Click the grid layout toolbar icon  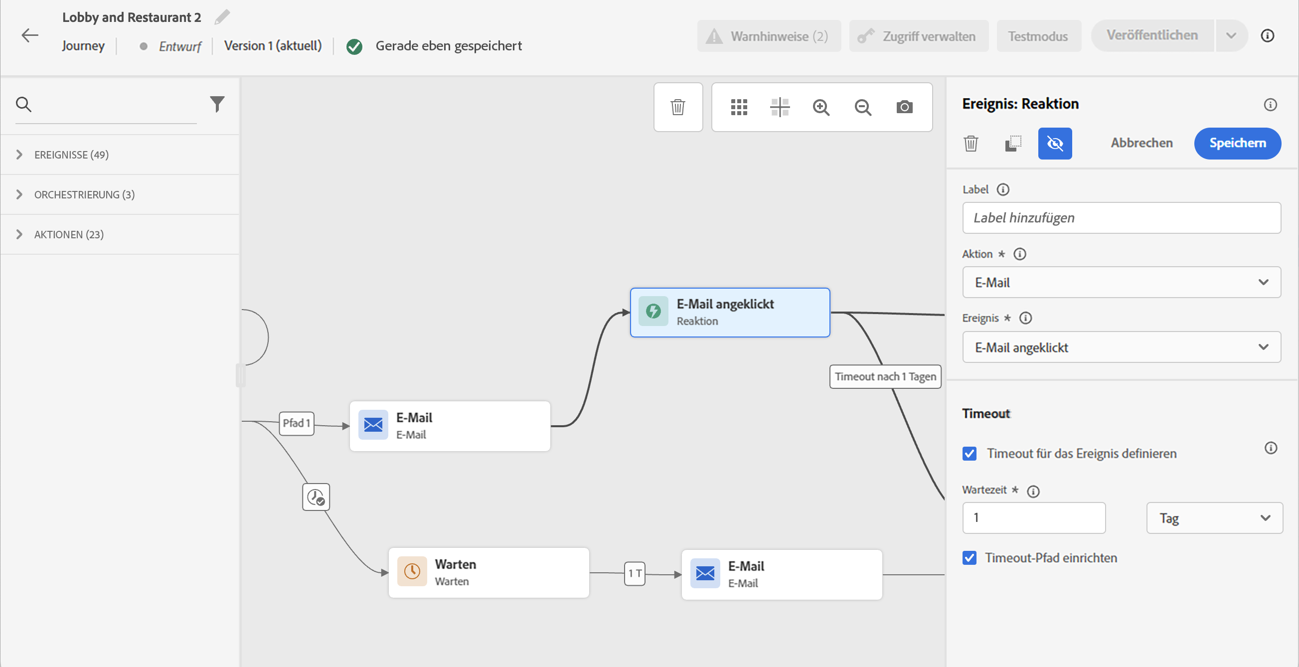pyautogui.click(x=739, y=107)
